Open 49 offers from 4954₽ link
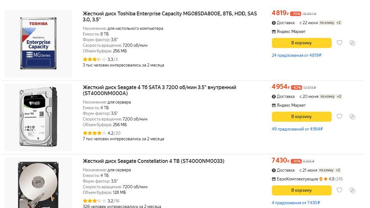 pyautogui.click(x=297, y=129)
